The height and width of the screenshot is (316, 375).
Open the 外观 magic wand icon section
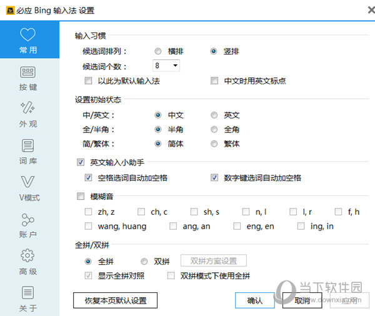point(28,115)
